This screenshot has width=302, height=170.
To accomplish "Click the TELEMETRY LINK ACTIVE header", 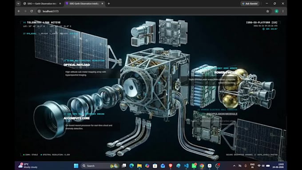I will (44, 23).
